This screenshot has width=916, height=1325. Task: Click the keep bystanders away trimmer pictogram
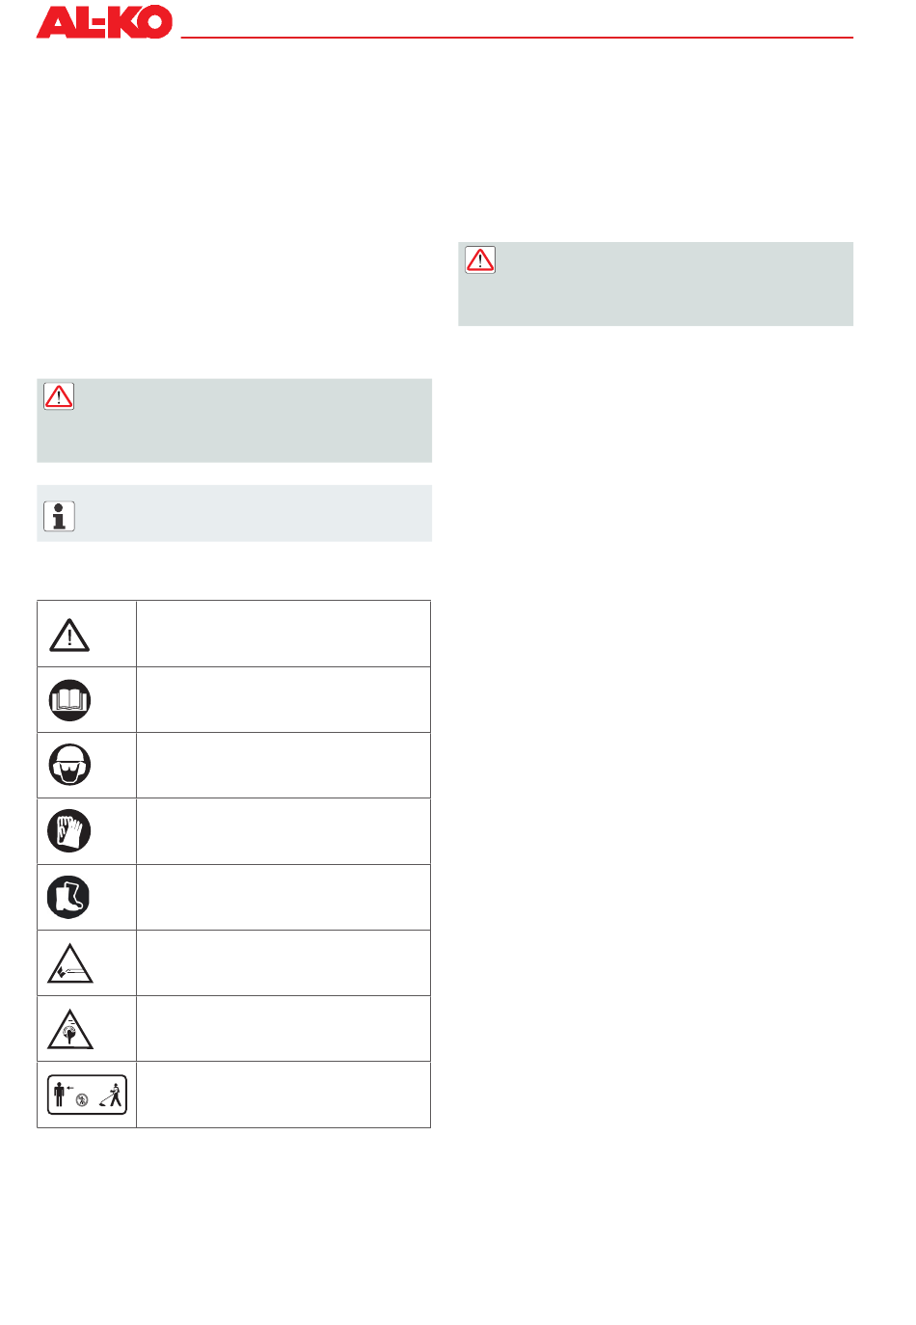(x=87, y=1095)
